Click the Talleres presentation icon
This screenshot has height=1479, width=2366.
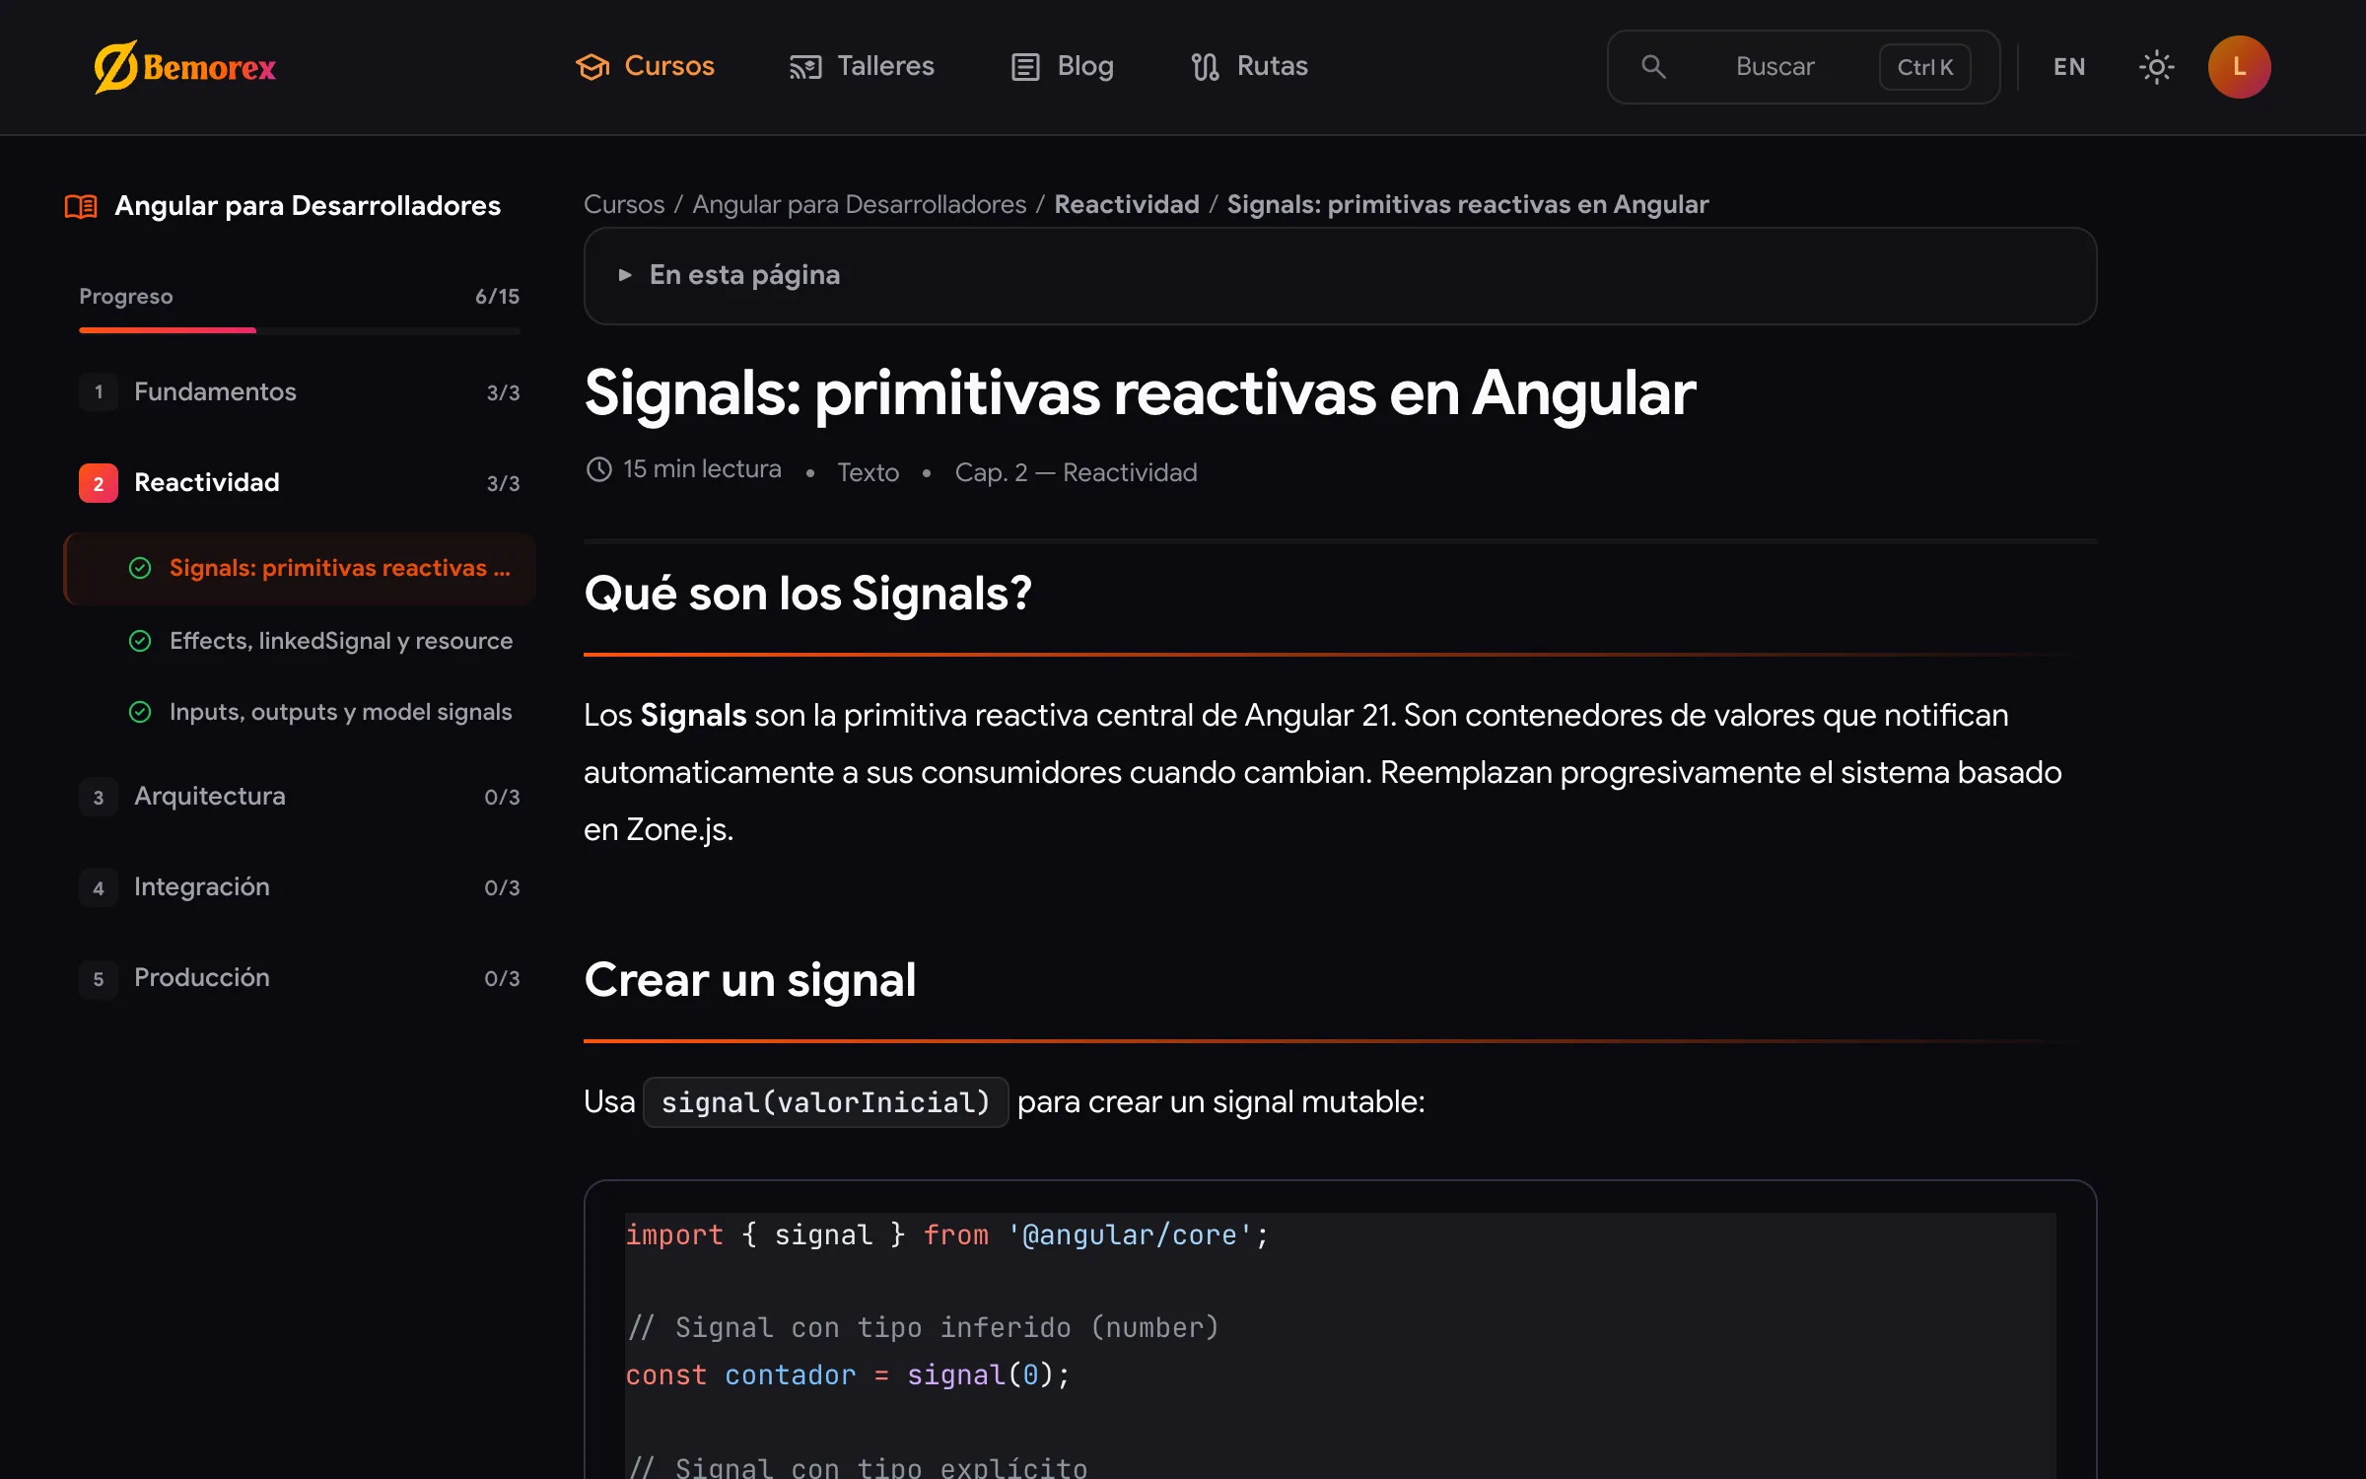point(805,67)
